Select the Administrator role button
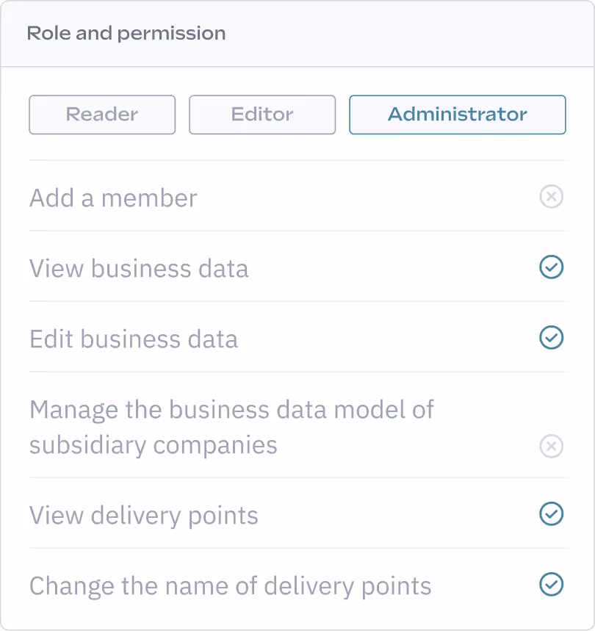Viewport: 595px width, 631px height. [x=456, y=115]
